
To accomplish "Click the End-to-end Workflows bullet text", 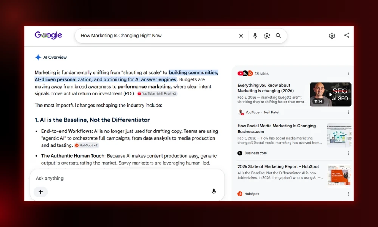I will coord(129,138).
